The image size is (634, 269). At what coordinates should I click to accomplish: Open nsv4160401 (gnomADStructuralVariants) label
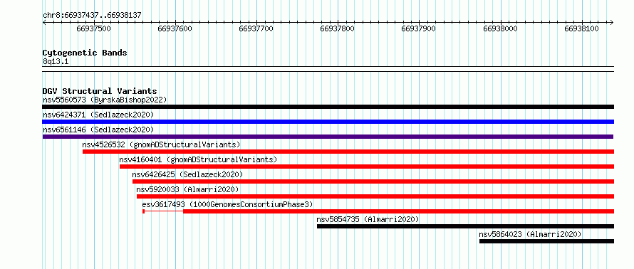click(x=198, y=159)
